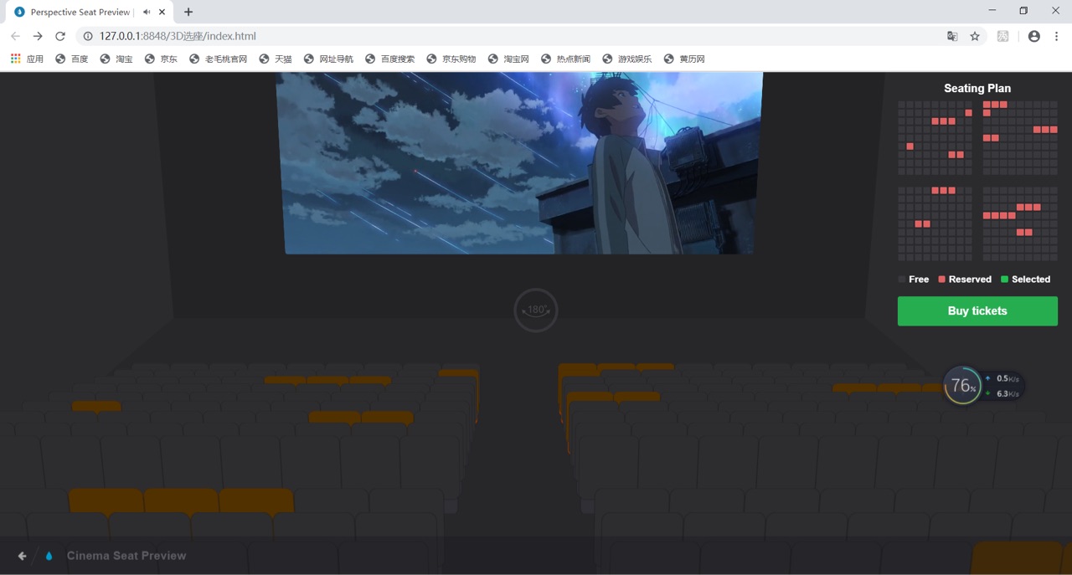The image size is (1072, 575).
Task: Mute the Perspective Seat Preview tab audio
Action: click(x=147, y=12)
